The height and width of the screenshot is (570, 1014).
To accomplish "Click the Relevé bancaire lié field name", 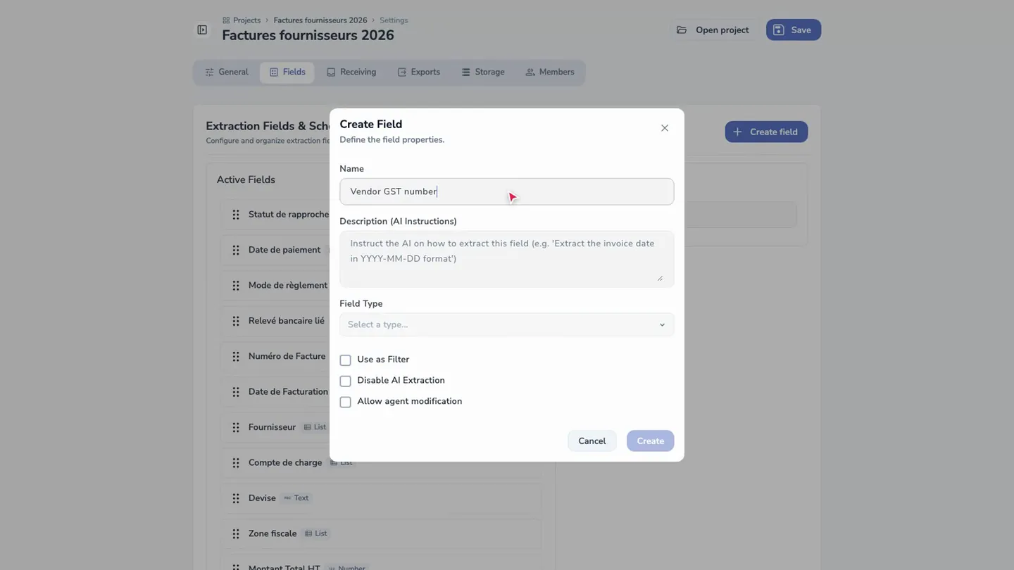I will pyautogui.click(x=287, y=321).
